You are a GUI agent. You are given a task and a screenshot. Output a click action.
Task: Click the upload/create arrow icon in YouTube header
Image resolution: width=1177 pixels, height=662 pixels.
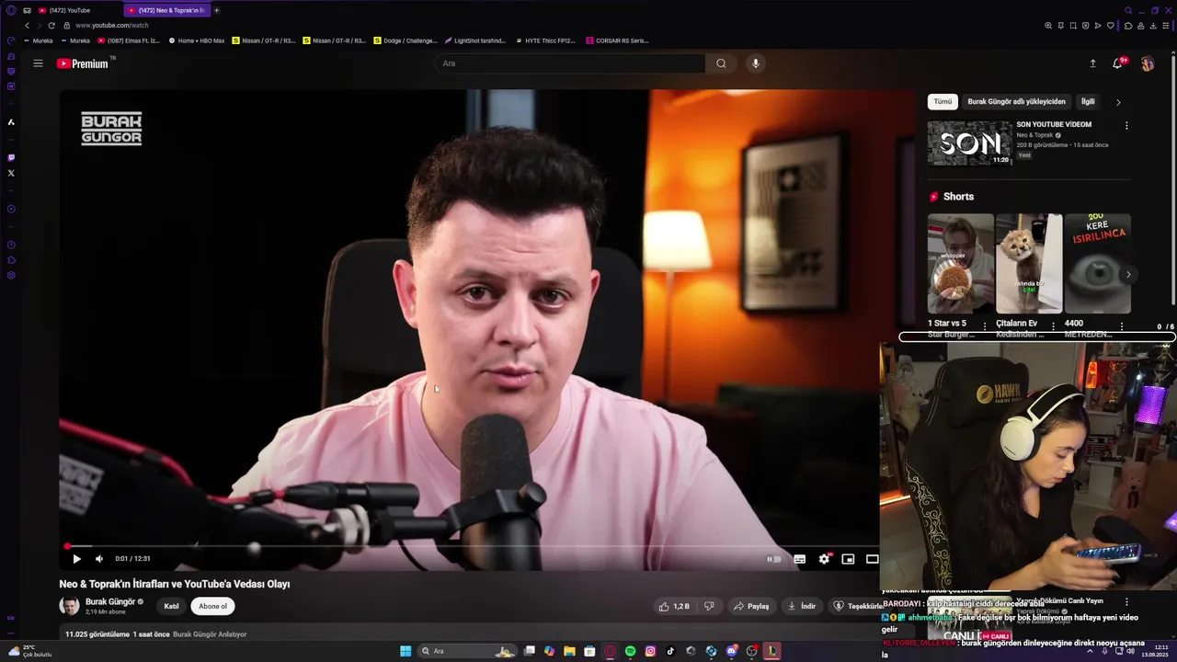click(x=1092, y=63)
